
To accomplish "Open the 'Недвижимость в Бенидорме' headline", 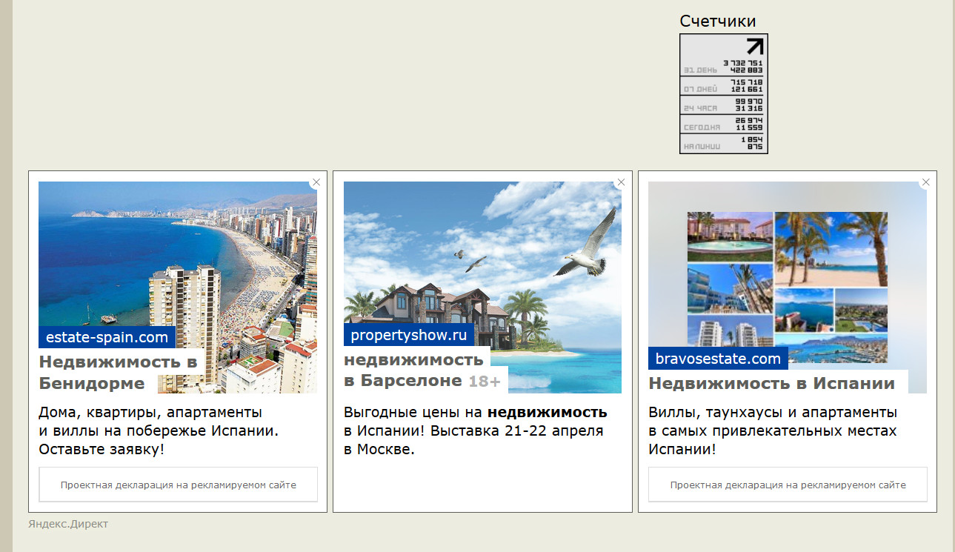I will (119, 373).
